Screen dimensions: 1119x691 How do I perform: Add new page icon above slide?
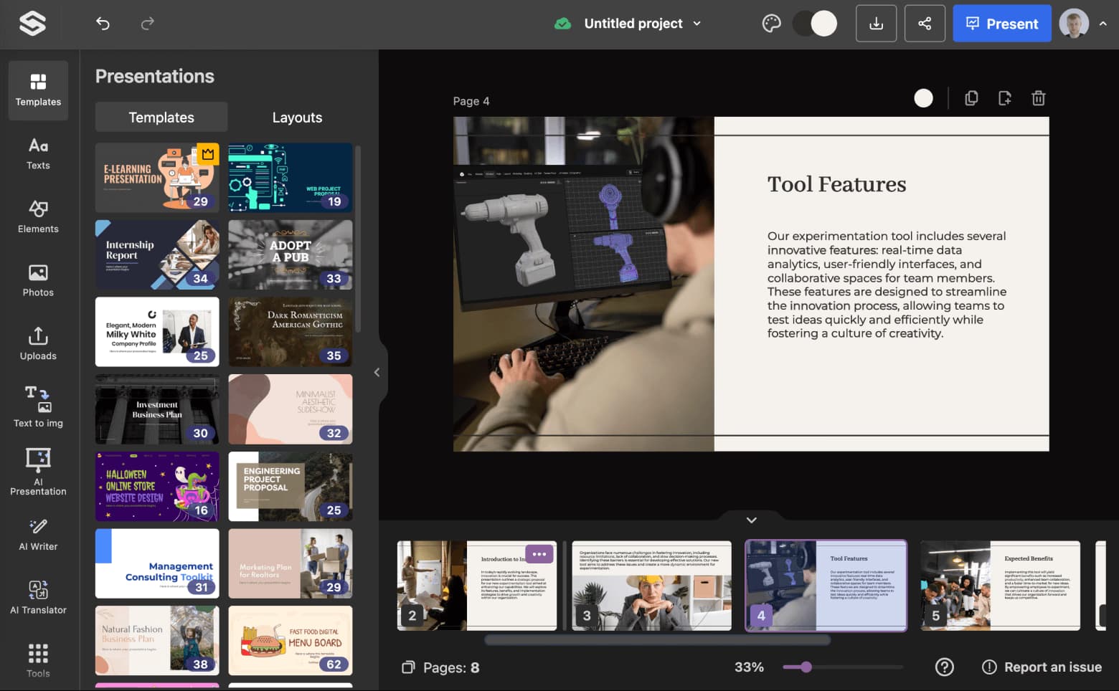(1005, 98)
